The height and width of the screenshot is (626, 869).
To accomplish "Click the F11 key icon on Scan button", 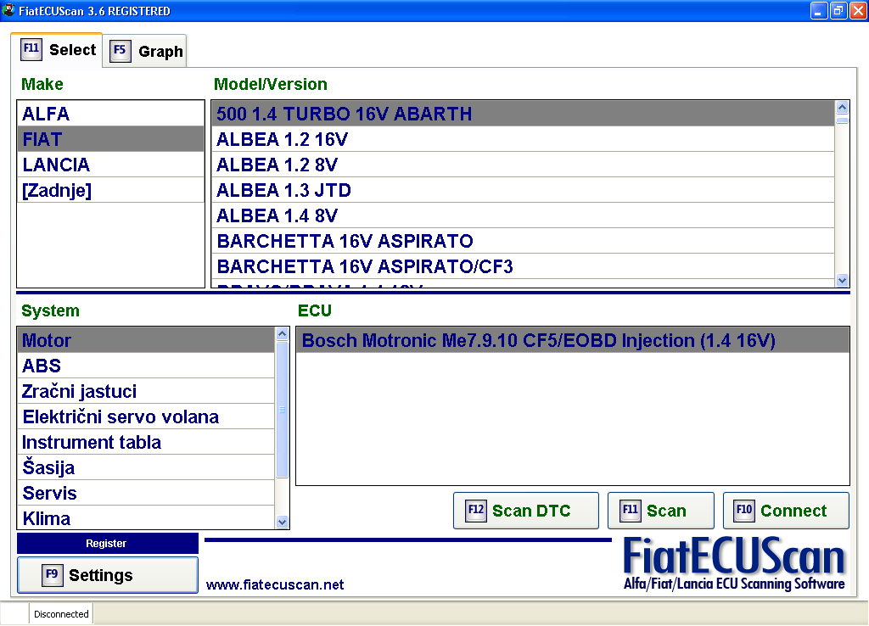I will click(x=631, y=511).
